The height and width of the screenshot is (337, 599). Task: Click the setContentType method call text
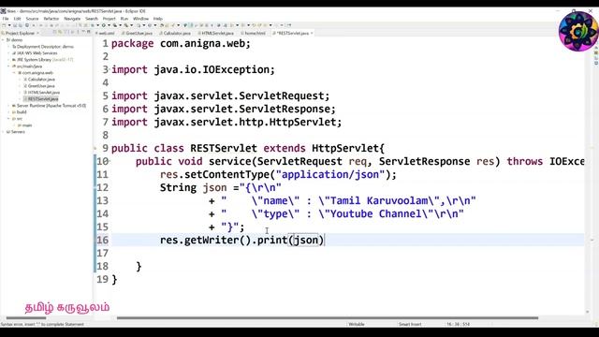(226, 175)
